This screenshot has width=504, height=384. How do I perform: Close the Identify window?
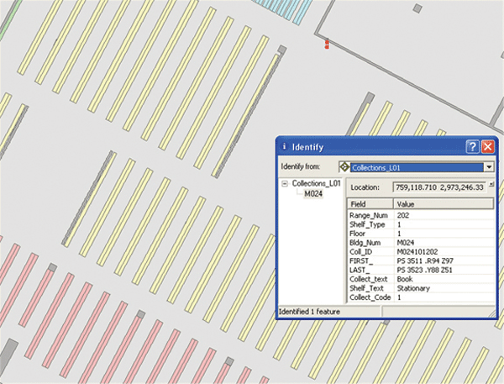[x=487, y=147]
